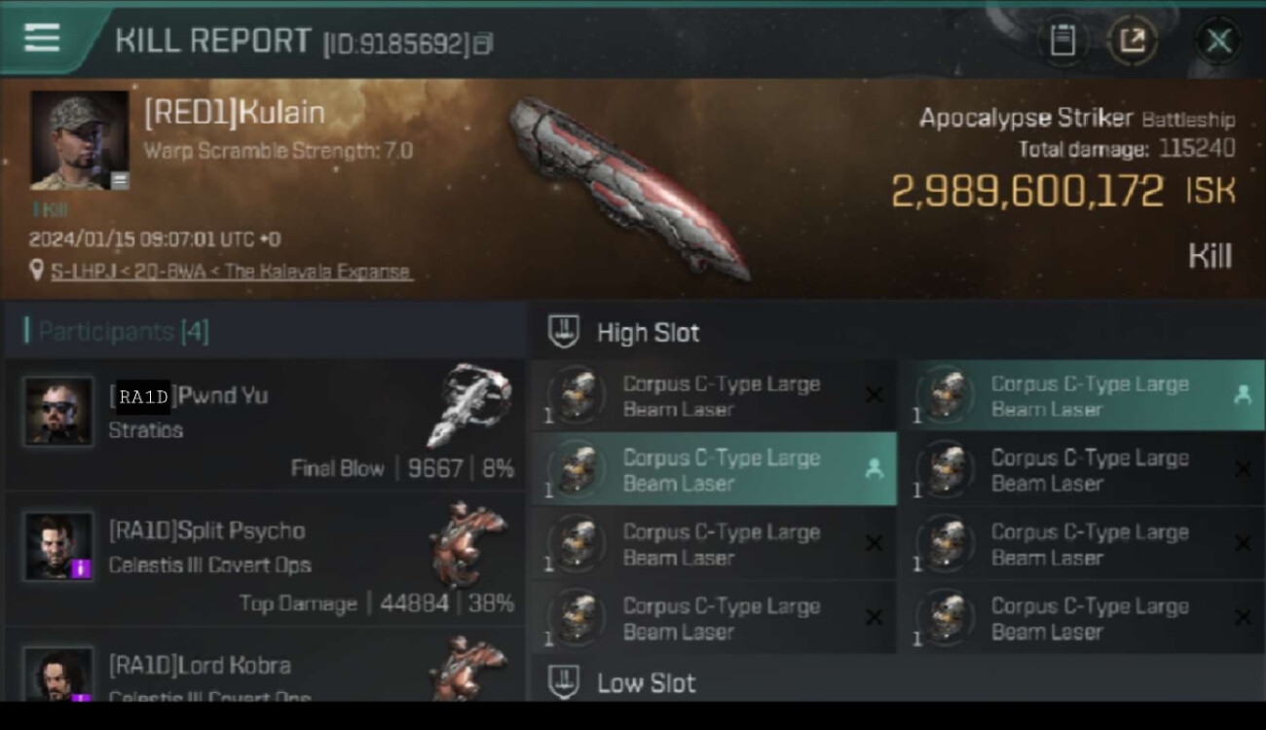Expand the Low Slot section header
Screen dimensions: 1266x730
click(x=897, y=681)
